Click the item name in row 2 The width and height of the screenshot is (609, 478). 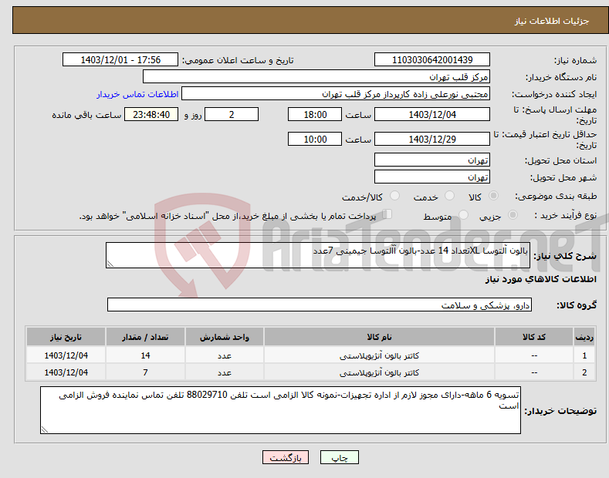click(379, 372)
